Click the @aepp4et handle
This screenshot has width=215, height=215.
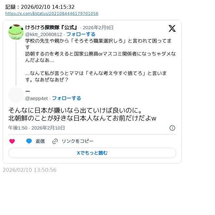(36, 98)
